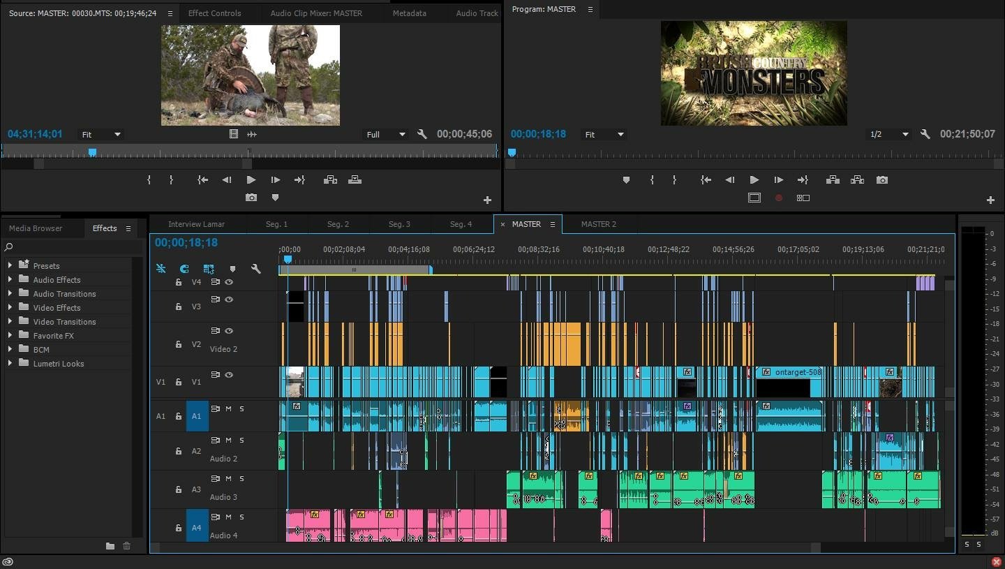Viewport: 1005px width, 569px height.
Task: Switch to Metadata tab
Action: [409, 13]
